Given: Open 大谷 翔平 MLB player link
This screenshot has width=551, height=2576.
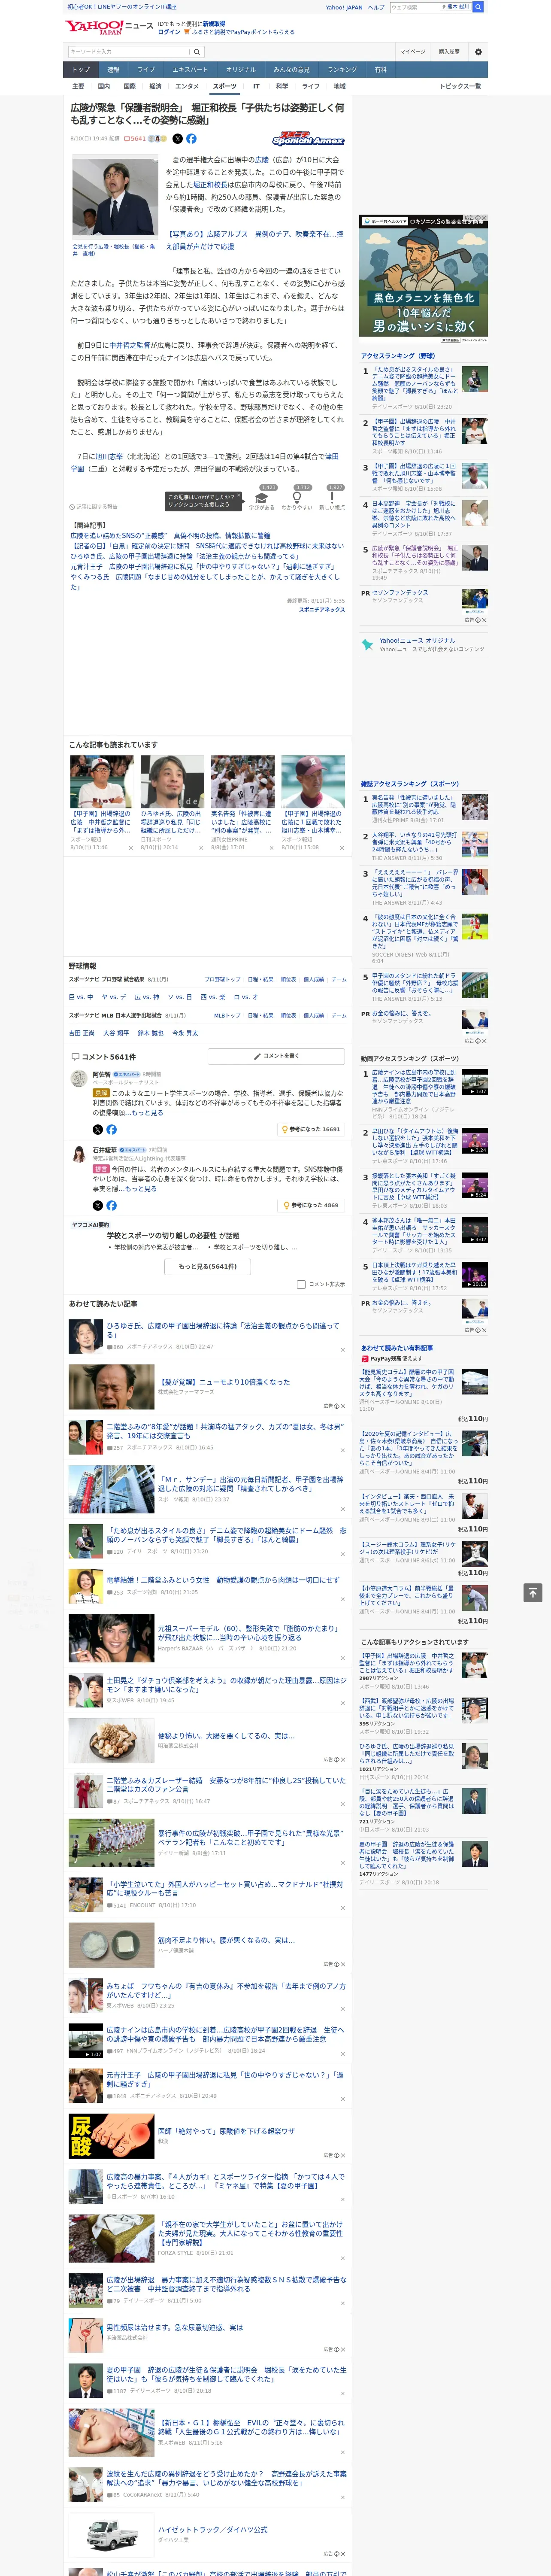Looking at the screenshot, I should (116, 1033).
